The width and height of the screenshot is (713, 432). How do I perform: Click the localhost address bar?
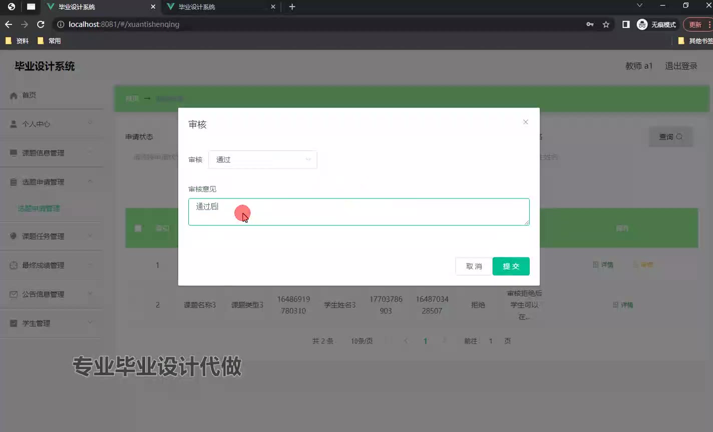(320, 24)
